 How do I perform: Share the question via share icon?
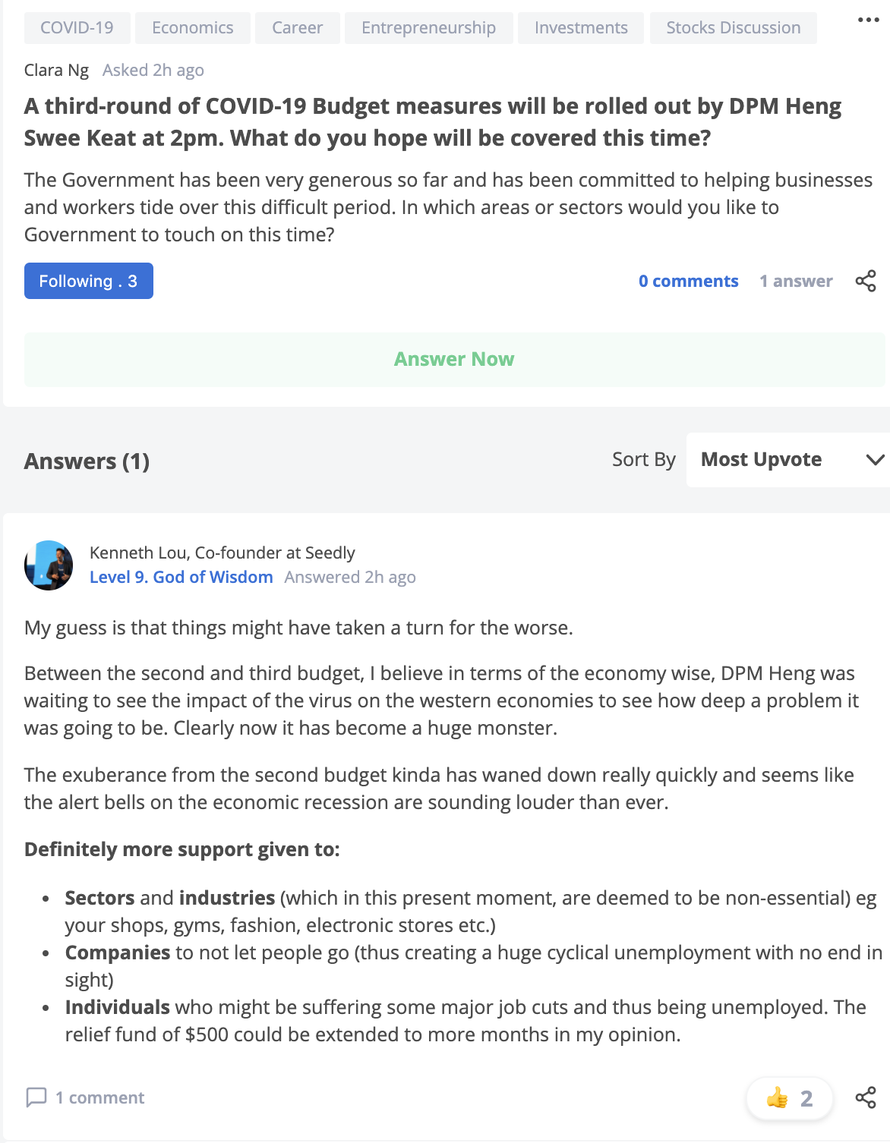(866, 281)
